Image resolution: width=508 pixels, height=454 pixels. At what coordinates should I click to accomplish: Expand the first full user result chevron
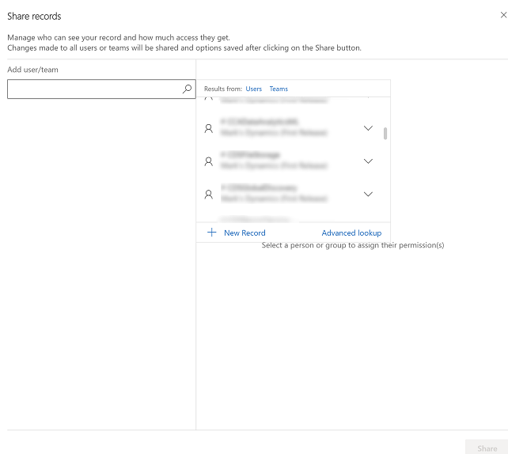[x=368, y=128]
